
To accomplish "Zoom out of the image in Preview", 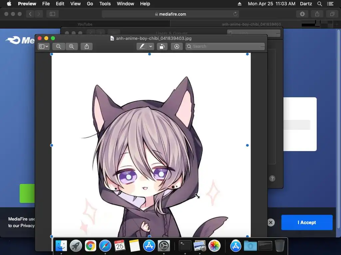I will [x=59, y=46].
